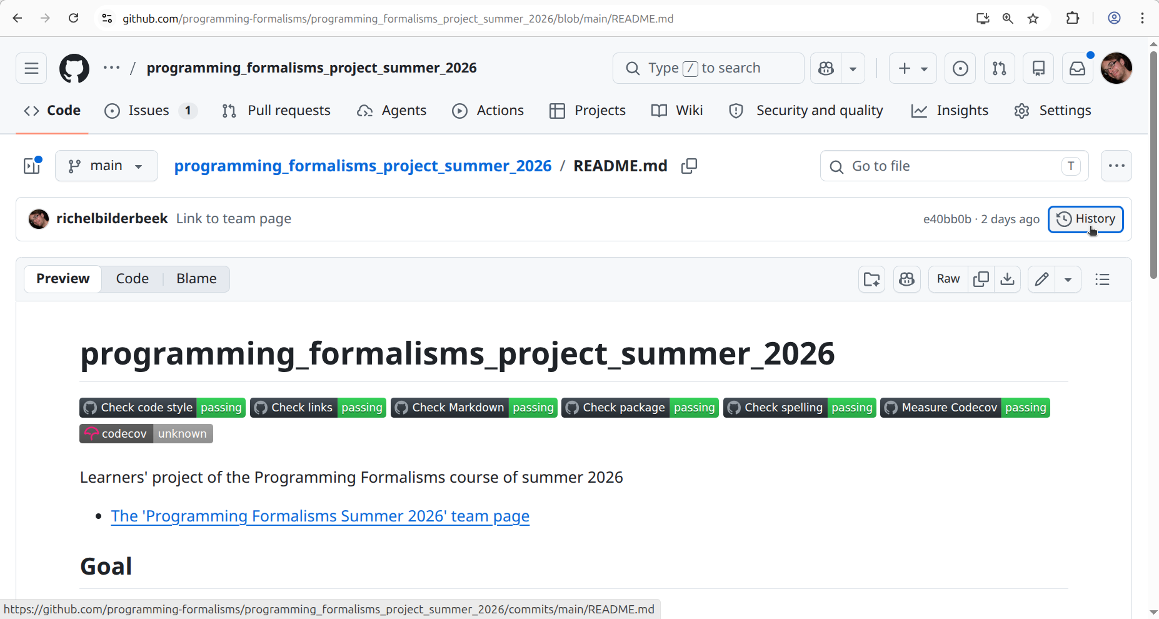Select the Blame view

tap(196, 279)
